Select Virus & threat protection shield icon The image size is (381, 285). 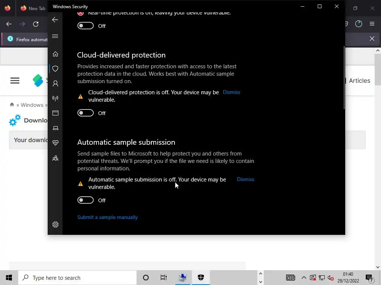pyautogui.click(x=55, y=69)
